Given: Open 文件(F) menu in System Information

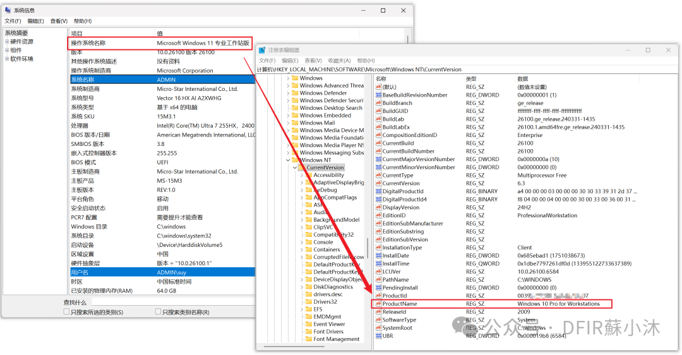Looking at the screenshot, I should [13, 21].
